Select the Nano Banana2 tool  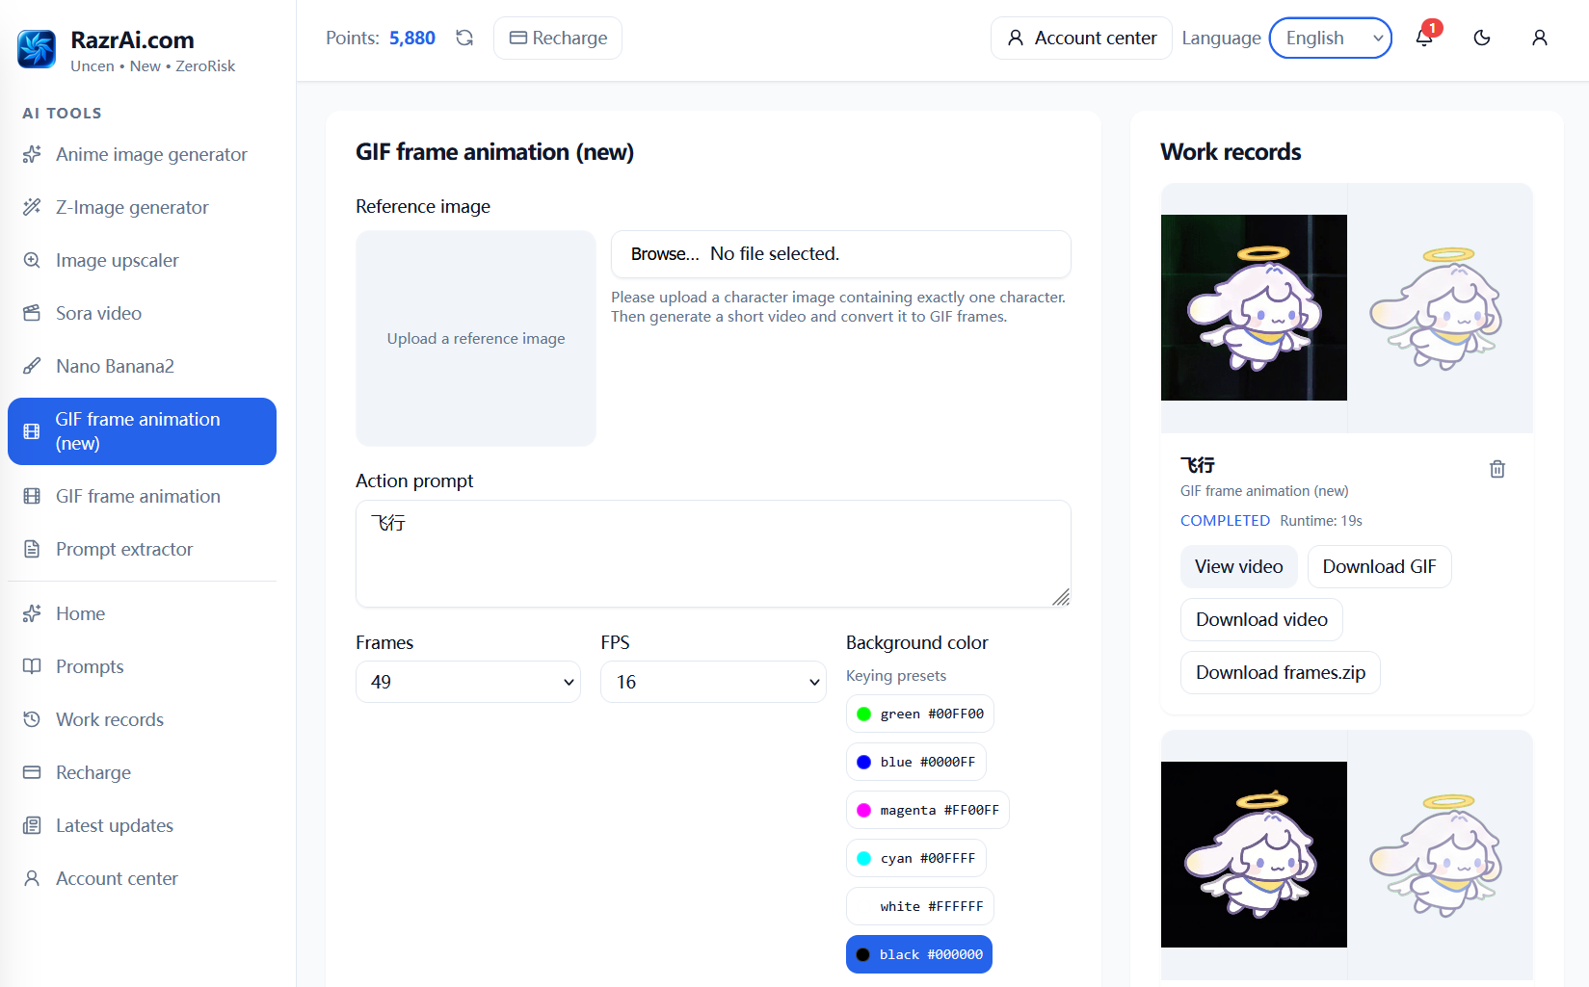click(x=115, y=366)
